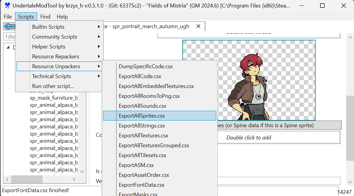
Task: Expand the Resource Unpackers submenu
Action: pyautogui.click(x=59, y=66)
